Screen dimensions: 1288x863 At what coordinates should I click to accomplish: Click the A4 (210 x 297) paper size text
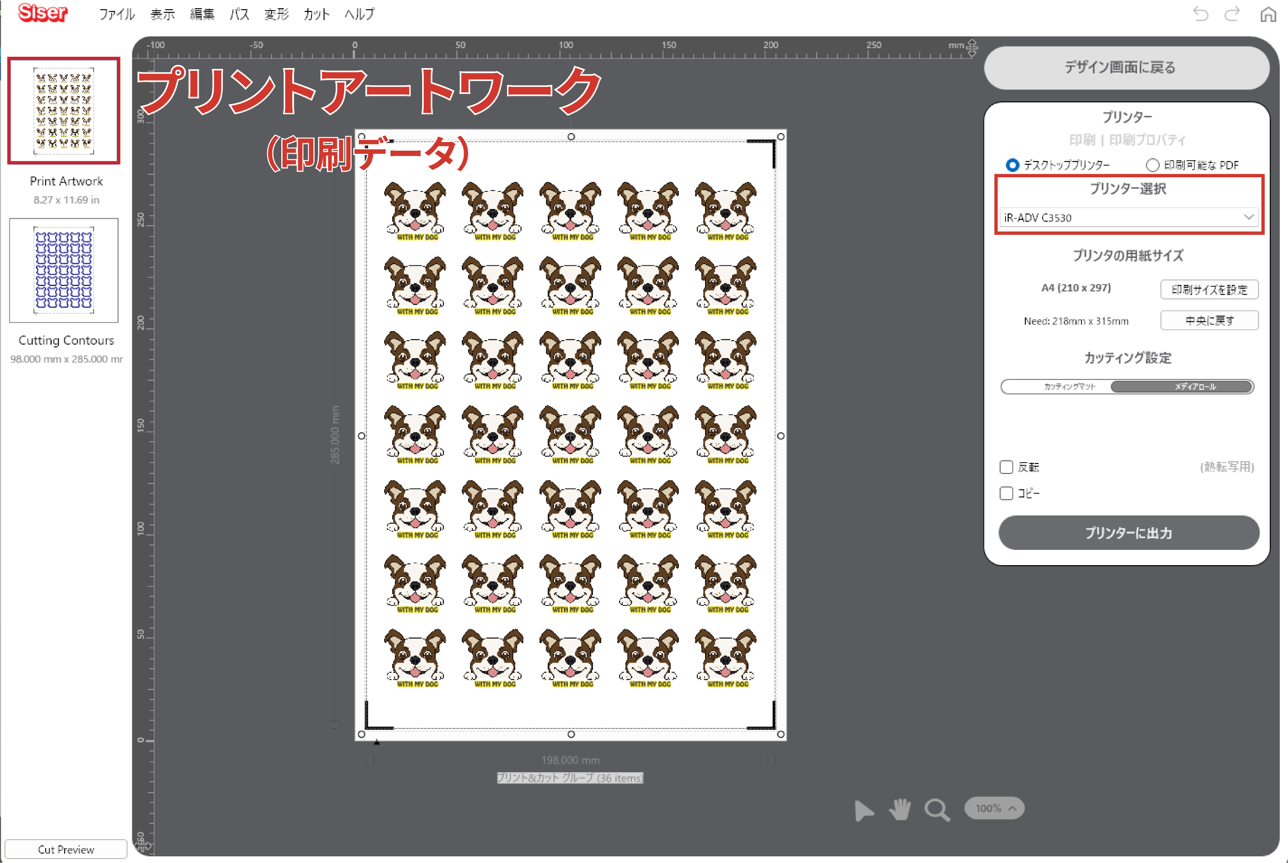click(1076, 288)
